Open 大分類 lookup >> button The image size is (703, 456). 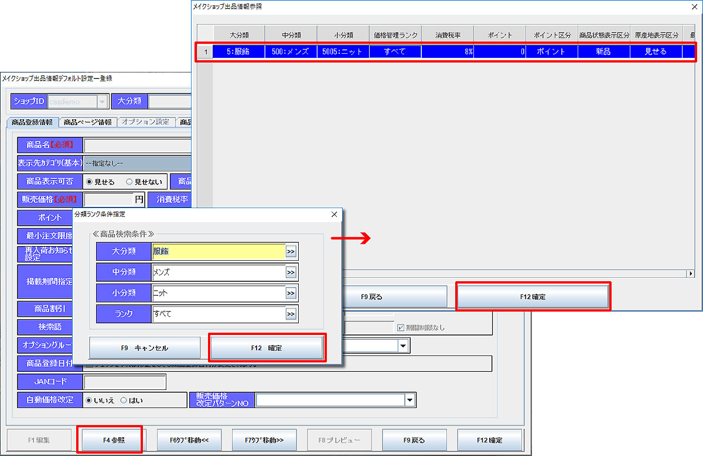pyautogui.click(x=291, y=251)
